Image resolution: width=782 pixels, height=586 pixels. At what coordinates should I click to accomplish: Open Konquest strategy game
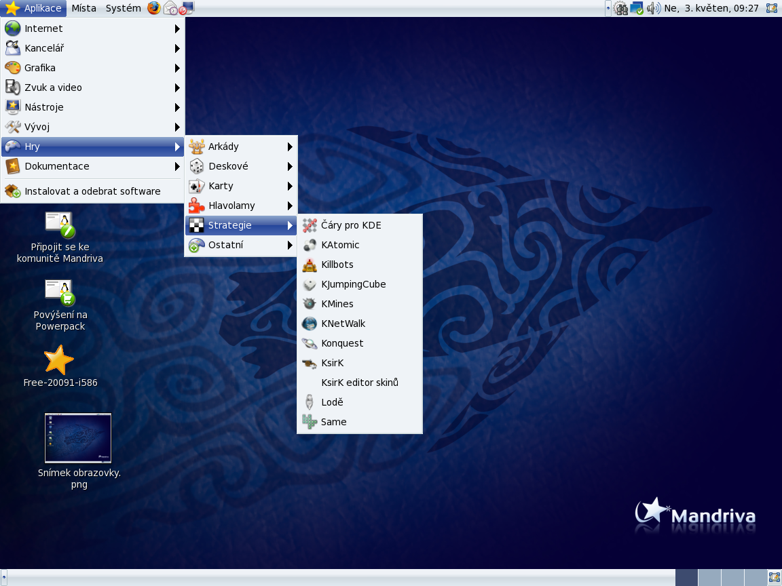click(360, 343)
